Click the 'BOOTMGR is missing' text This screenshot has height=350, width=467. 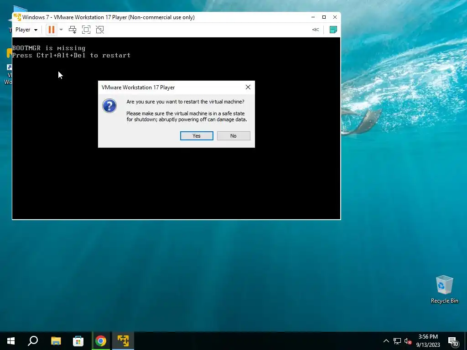(x=49, y=48)
